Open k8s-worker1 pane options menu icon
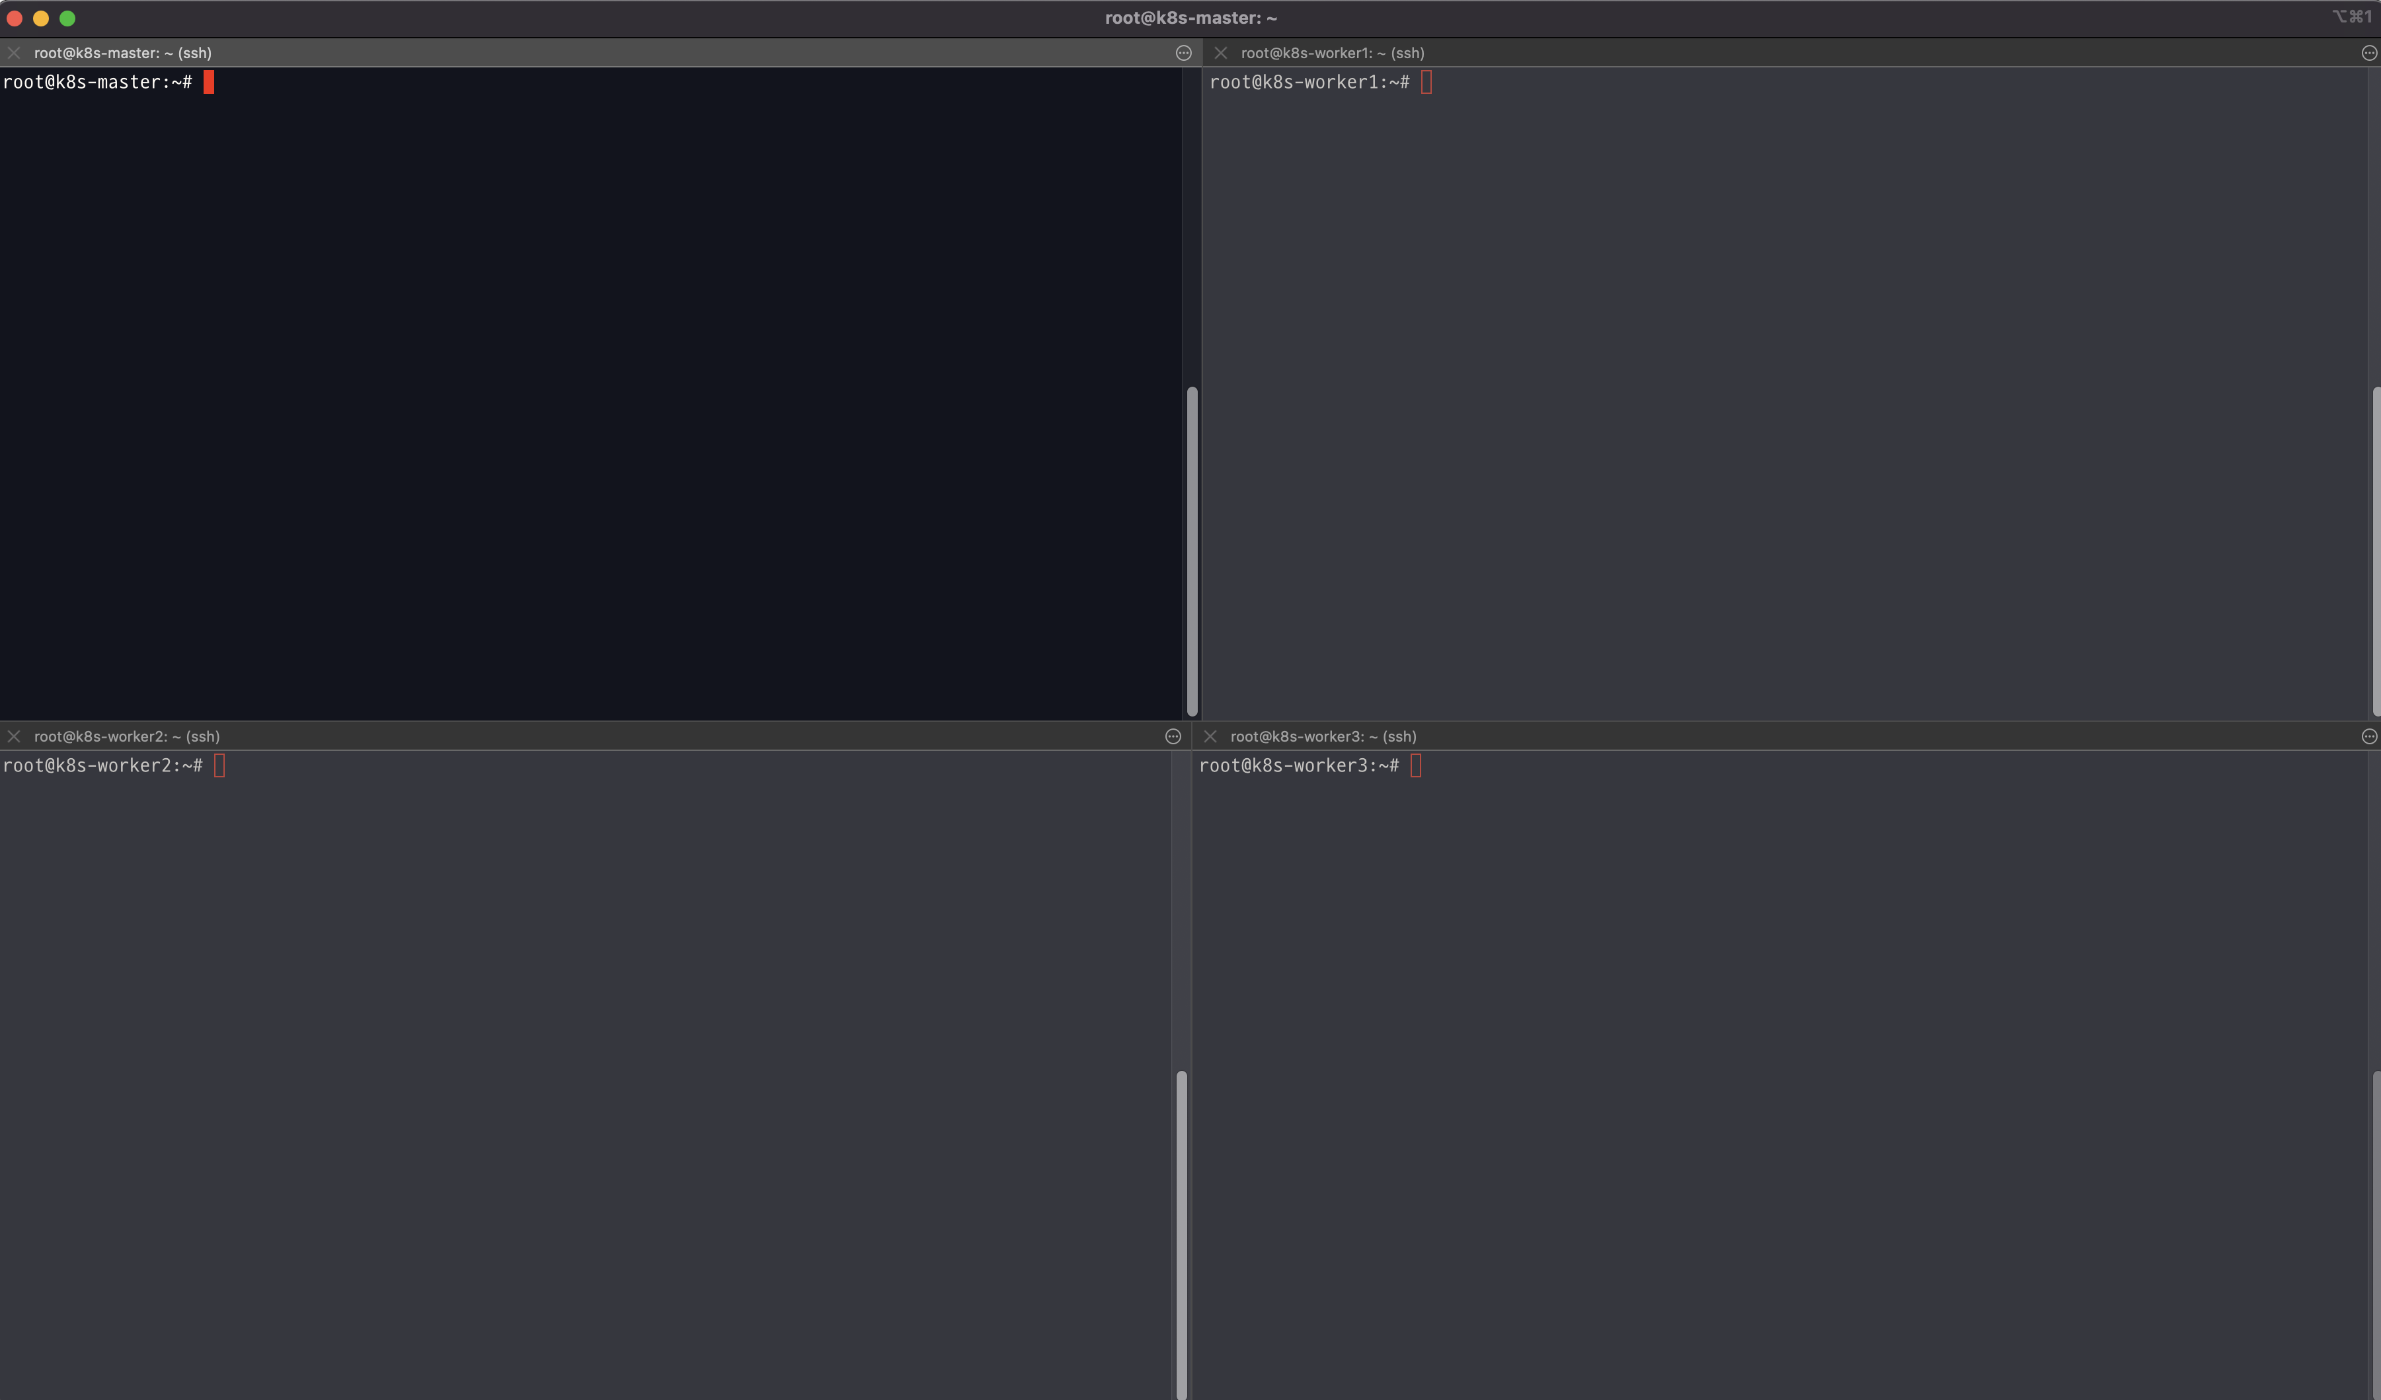This screenshot has height=1400, width=2381. (x=2368, y=53)
